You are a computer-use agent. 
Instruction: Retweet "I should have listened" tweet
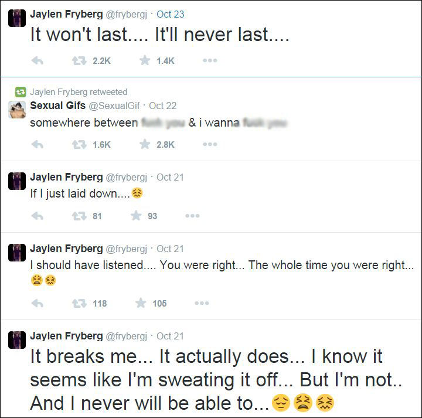click(79, 303)
